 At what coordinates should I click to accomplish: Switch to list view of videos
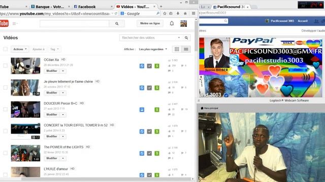click(186, 49)
